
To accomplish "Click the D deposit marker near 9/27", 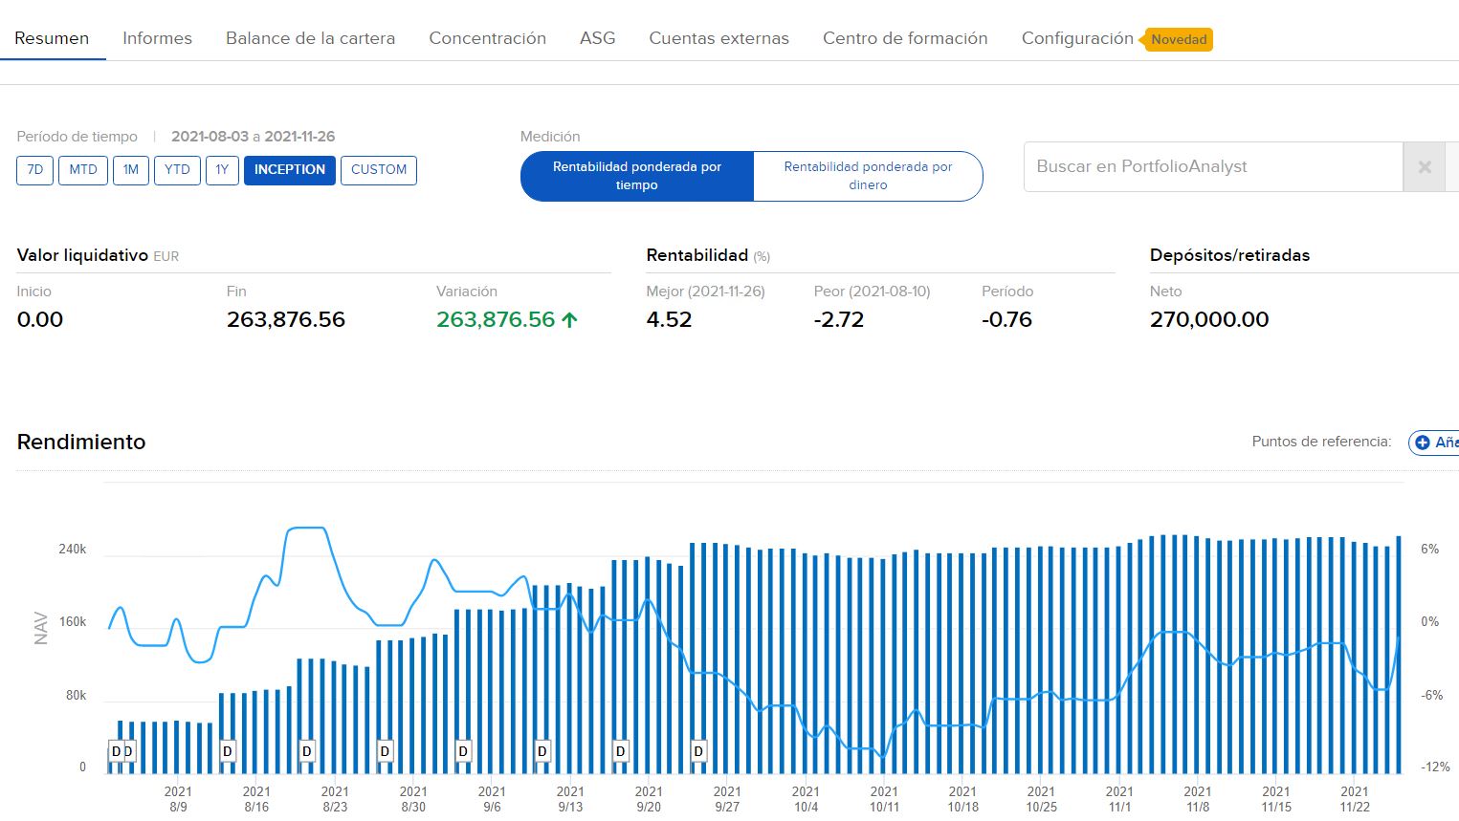I will (x=698, y=751).
